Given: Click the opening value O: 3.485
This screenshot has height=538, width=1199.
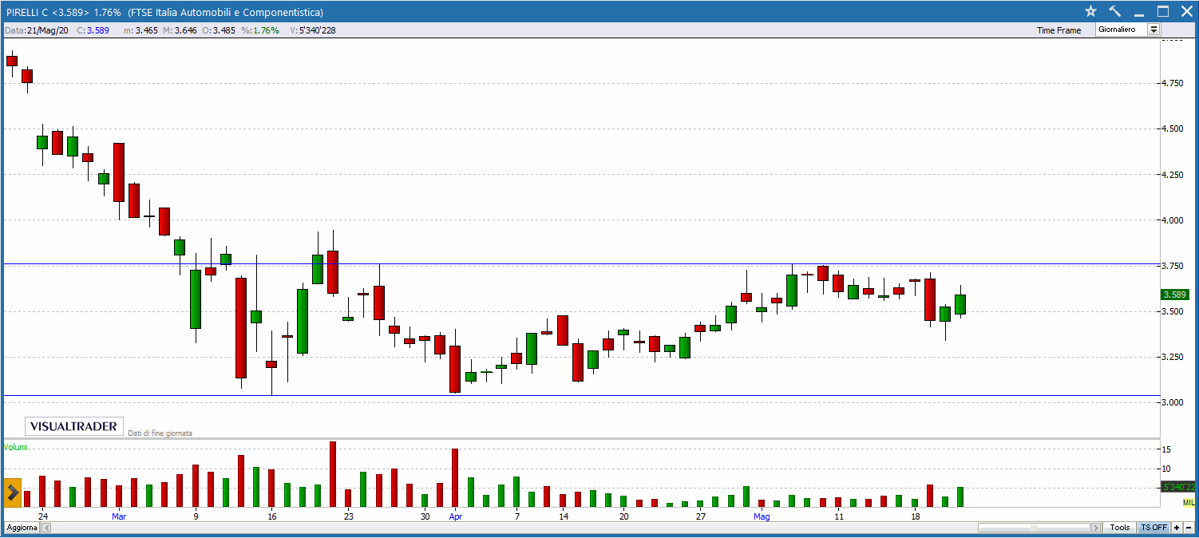Looking at the screenshot, I should (218, 30).
